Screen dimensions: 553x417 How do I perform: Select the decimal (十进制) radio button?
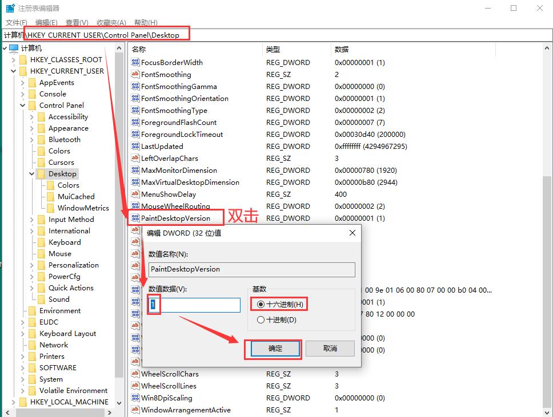[261, 320]
